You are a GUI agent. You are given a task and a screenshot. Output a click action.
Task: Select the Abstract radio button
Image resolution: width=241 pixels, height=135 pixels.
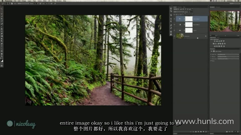click(x=211, y=57)
